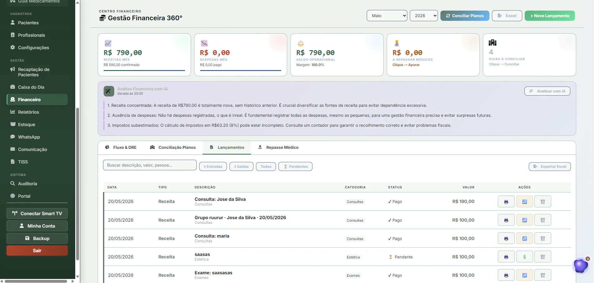Open the Receitas Mês card

144,55
